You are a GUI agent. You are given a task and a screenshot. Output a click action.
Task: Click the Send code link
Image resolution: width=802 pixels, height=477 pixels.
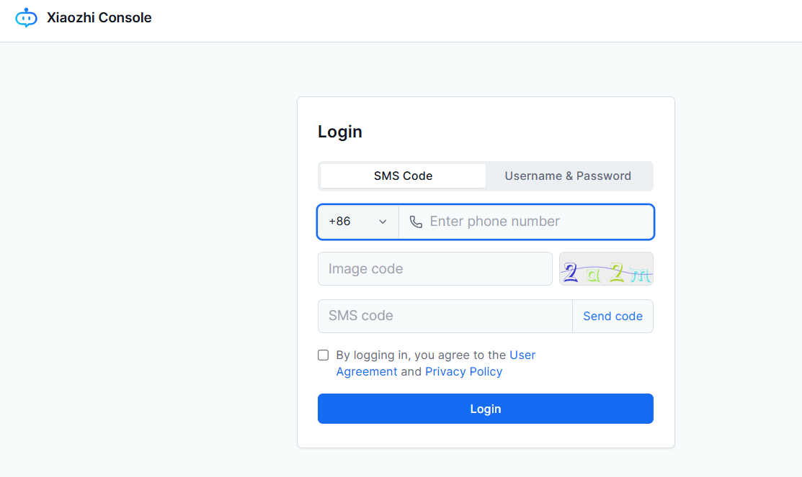612,316
